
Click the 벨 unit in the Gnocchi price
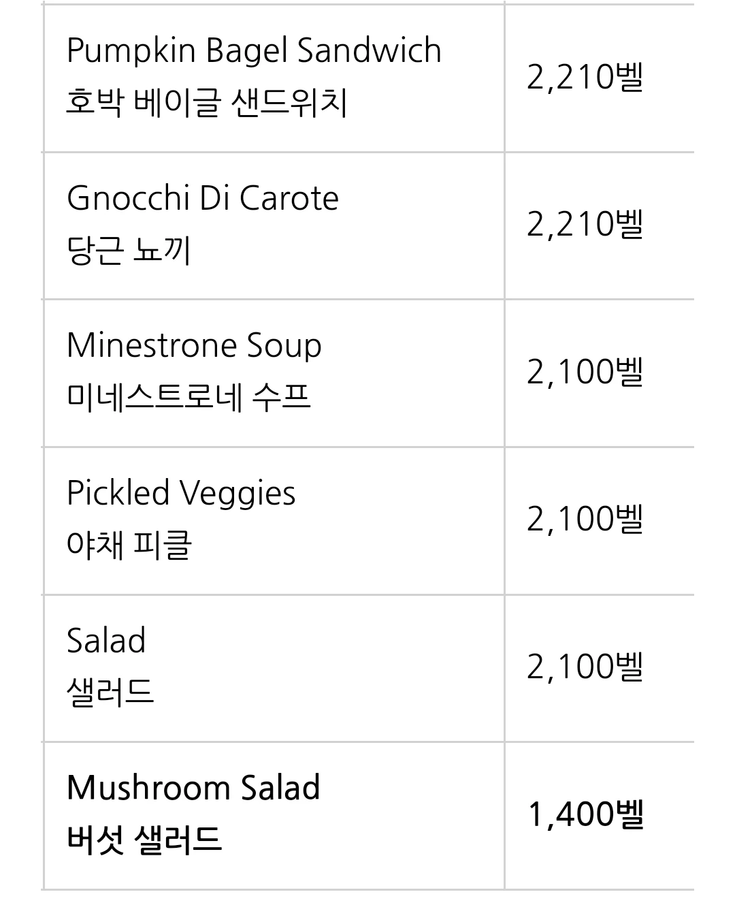tap(630, 223)
